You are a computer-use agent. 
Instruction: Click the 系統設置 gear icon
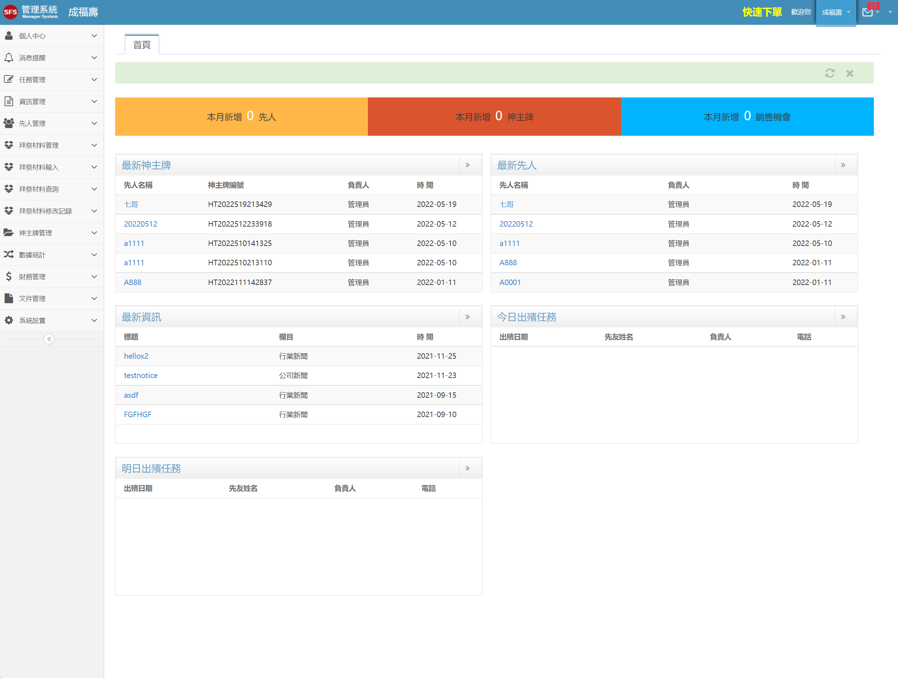coord(9,320)
